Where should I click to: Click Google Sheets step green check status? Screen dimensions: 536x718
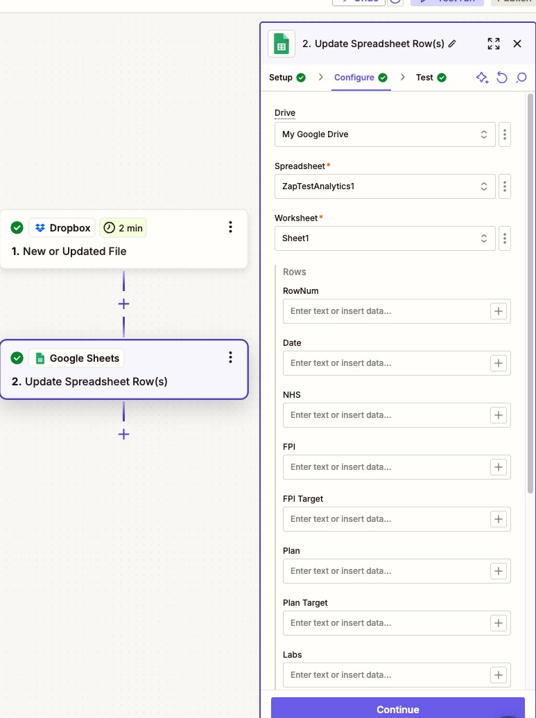point(17,358)
